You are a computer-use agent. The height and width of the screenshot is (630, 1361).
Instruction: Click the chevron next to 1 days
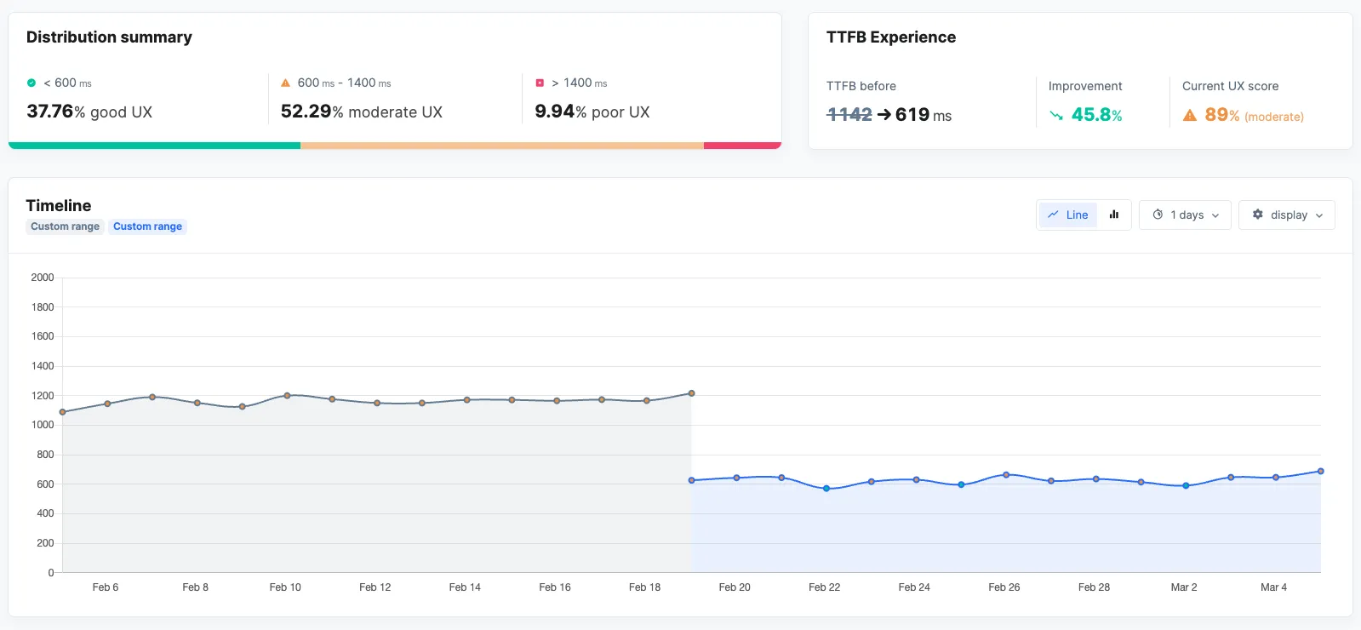click(1215, 215)
